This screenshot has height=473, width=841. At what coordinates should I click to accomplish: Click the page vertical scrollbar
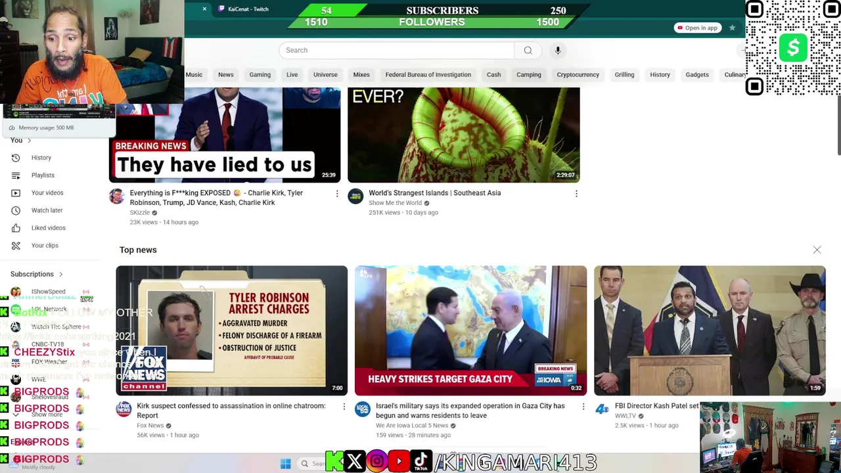tap(838, 125)
